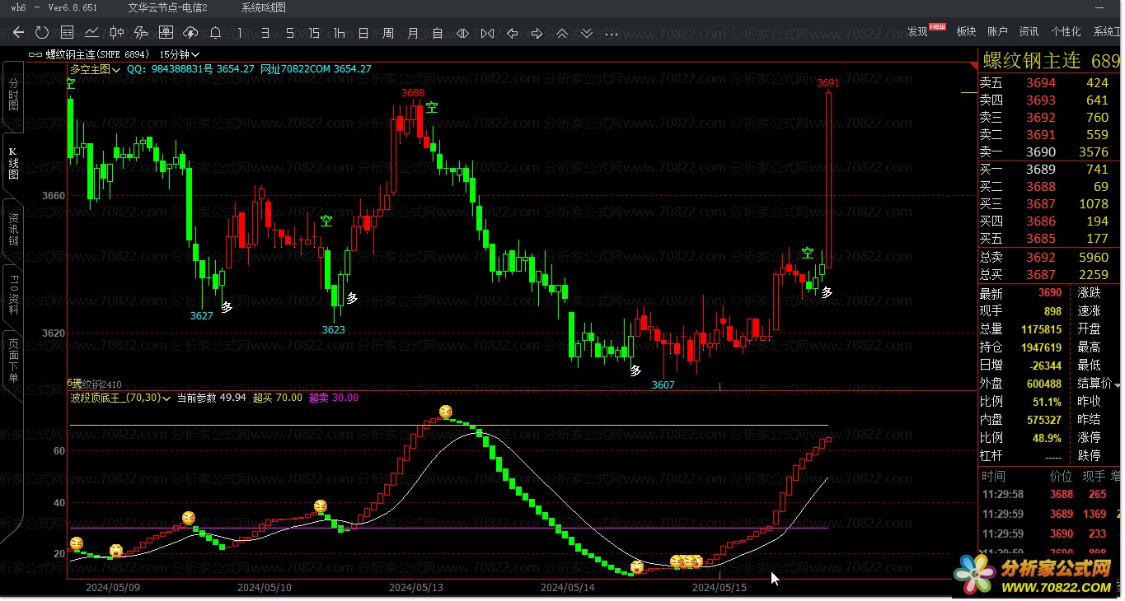Click the 超买 70.00 parameter label
Screen dimensions: 1125x601
(277, 398)
